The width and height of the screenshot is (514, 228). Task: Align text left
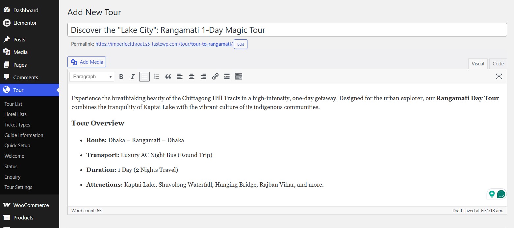[x=180, y=77]
